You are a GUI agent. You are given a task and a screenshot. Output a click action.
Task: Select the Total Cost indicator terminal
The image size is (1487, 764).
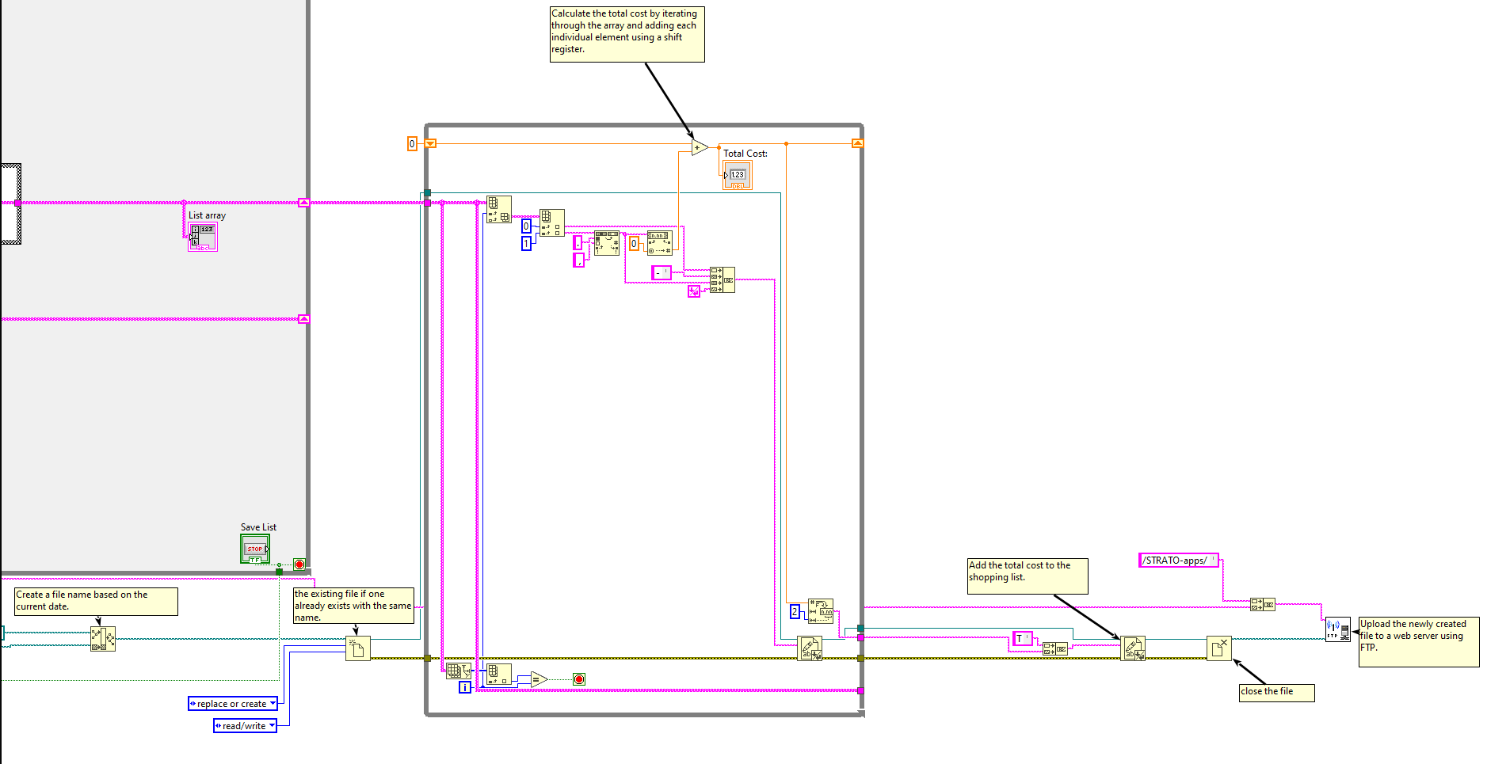737,175
